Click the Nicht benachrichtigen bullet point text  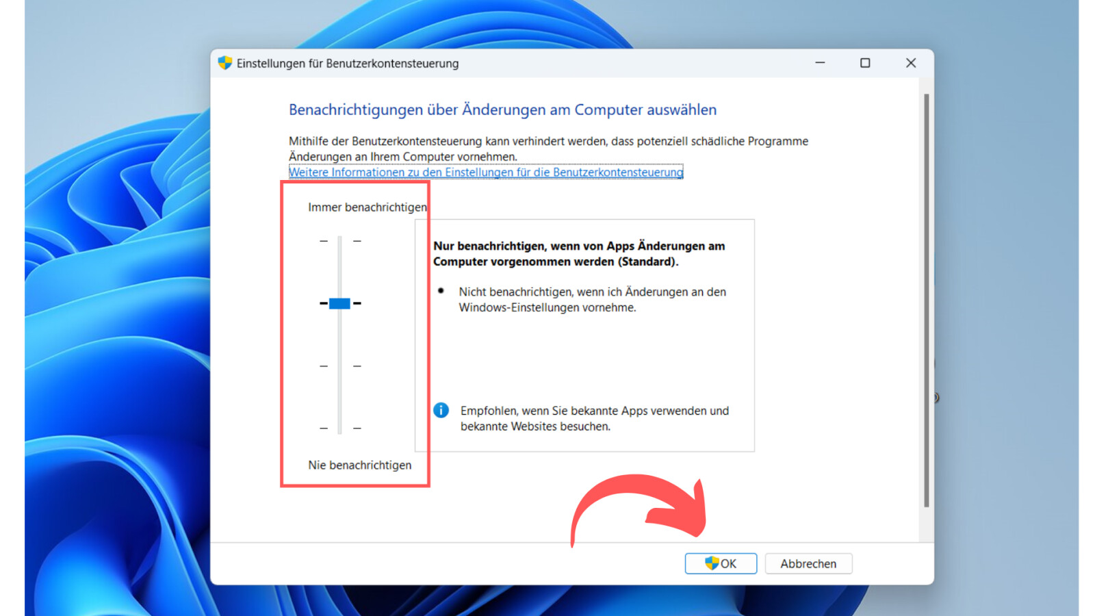point(592,299)
